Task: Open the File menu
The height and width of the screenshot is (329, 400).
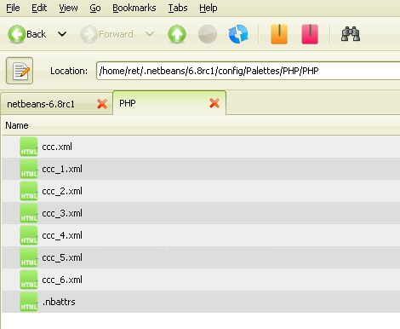Action: (x=13, y=8)
